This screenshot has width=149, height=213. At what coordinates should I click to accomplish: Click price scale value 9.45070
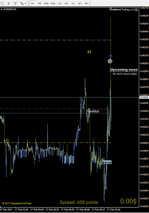coord(144,143)
